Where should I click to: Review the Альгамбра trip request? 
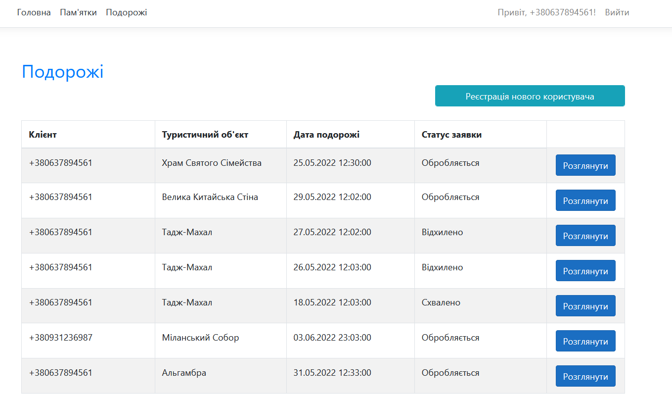click(x=585, y=376)
